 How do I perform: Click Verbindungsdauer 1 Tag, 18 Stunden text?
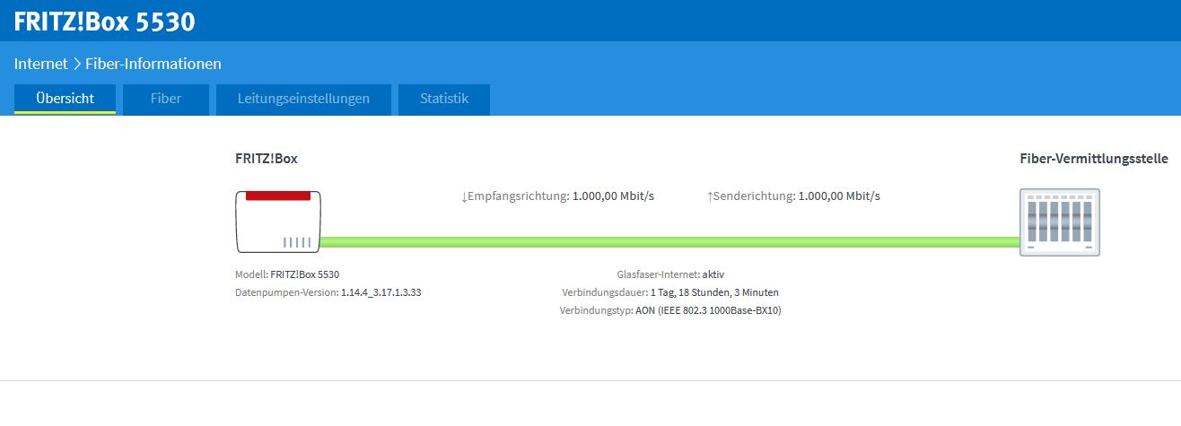tap(670, 292)
